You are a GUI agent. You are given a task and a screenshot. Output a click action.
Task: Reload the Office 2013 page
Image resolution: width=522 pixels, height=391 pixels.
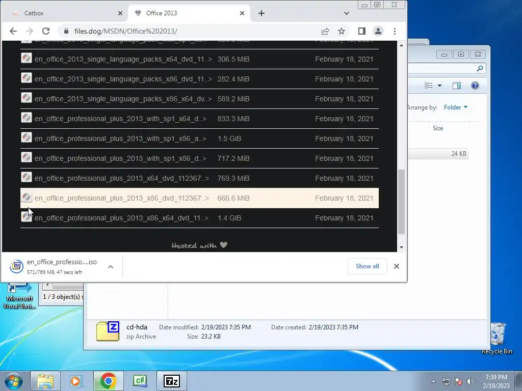(x=46, y=31)
